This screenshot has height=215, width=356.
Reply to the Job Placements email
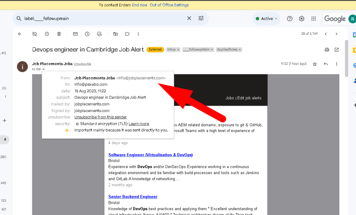tap(326, 64)
